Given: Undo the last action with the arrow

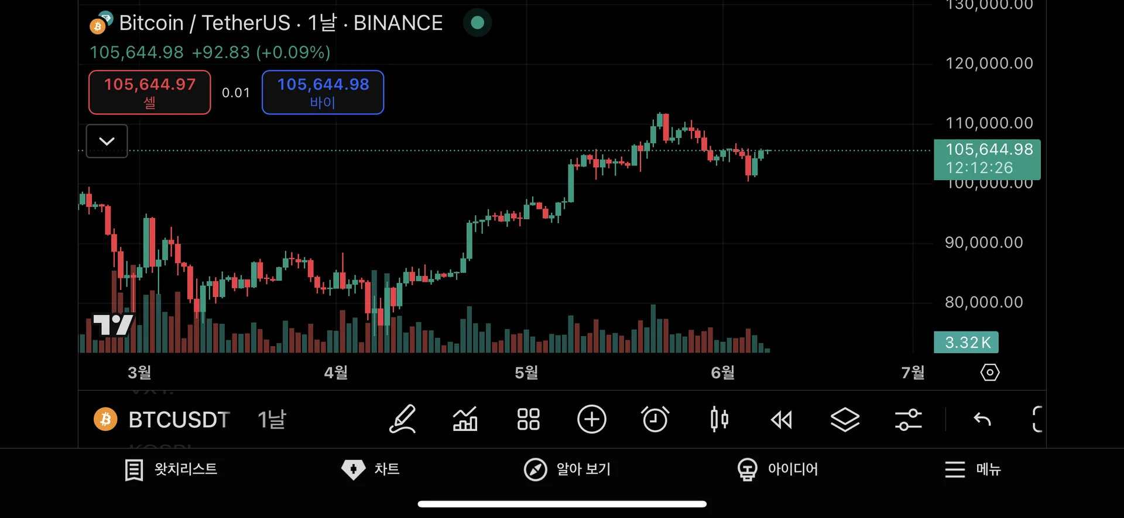Looking at the screenshot, I should point(982,419).
